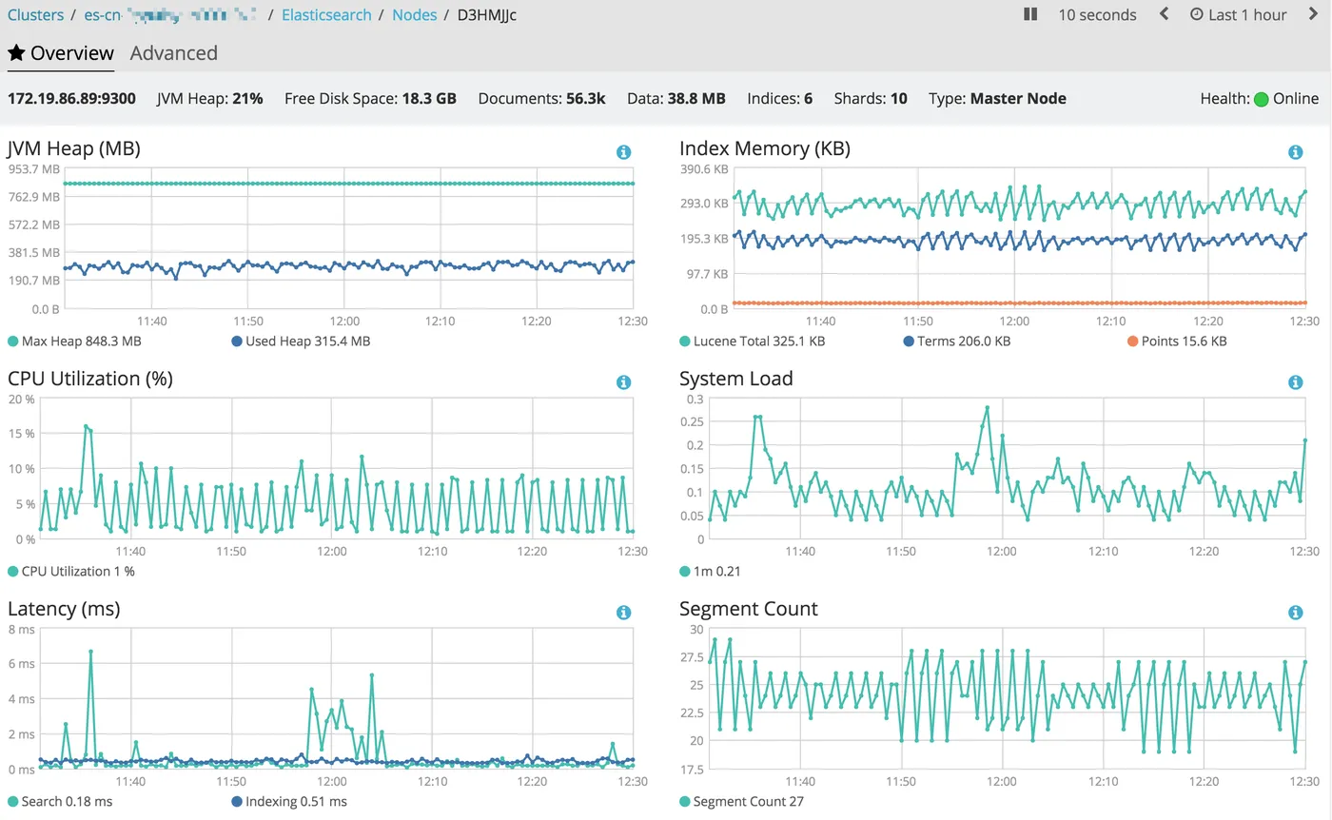This screenshot has height=820, width=1332.
Task: Open the es-cn cluster breadcrumb link
Action: (170, 15)
